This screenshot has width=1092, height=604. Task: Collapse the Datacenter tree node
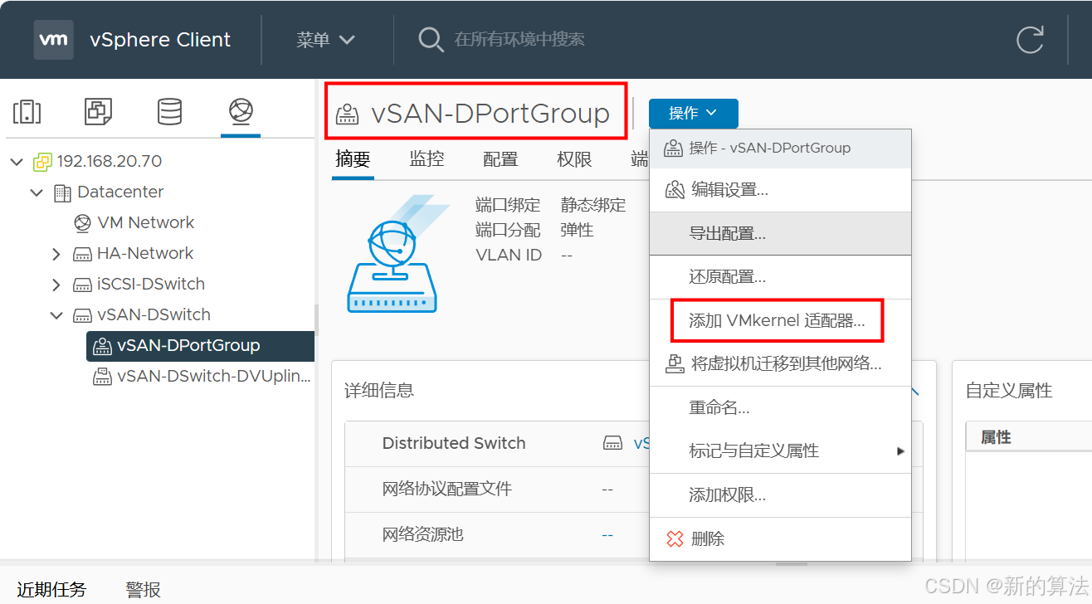pos(37,192)
